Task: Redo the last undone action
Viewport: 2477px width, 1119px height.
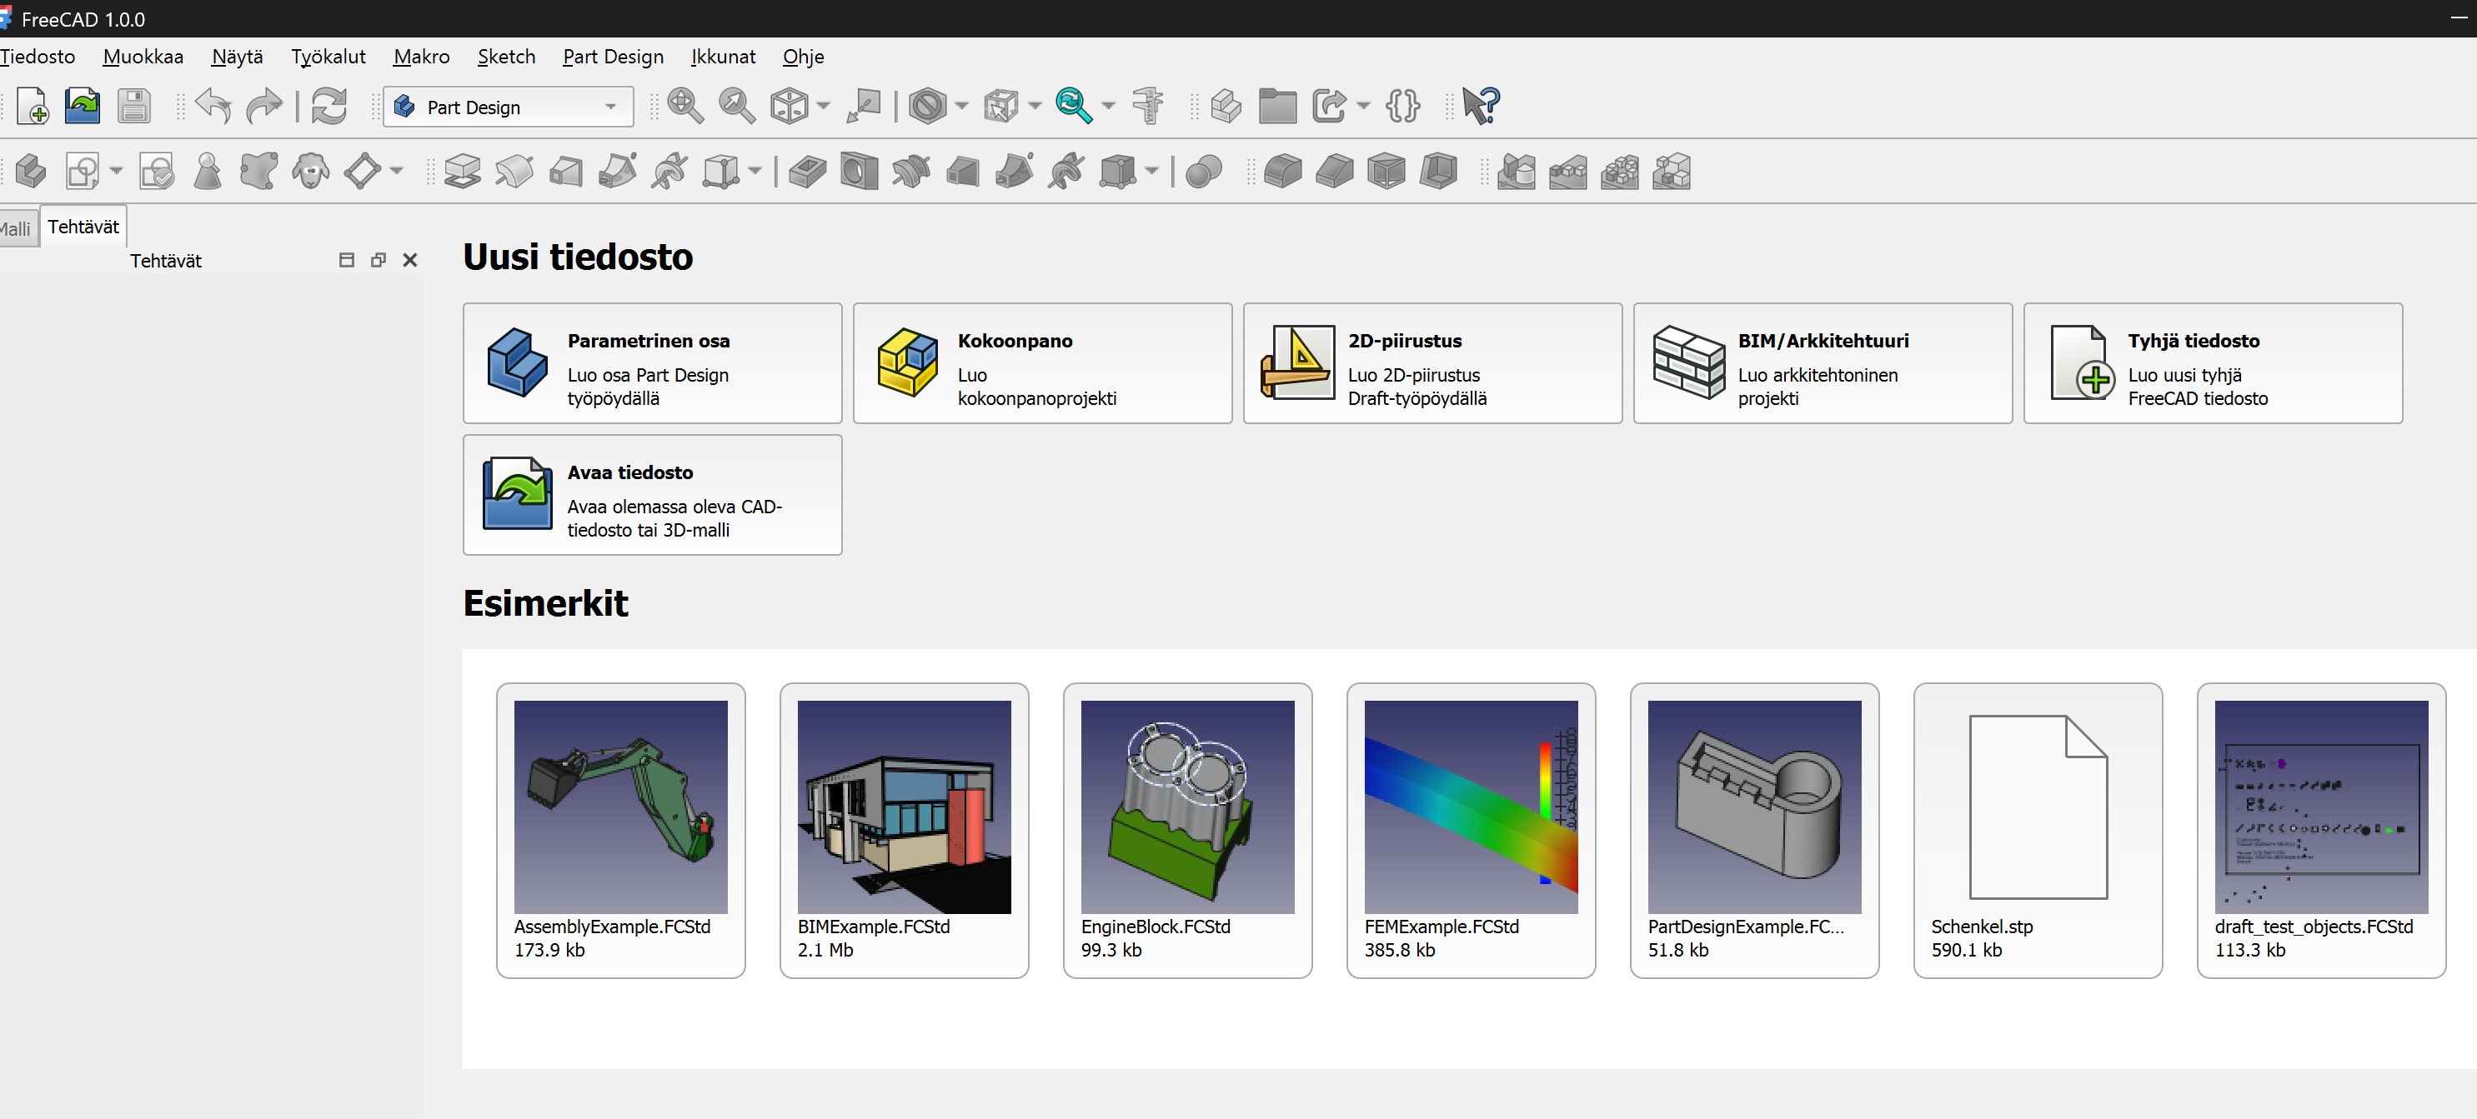Action: pos(263,106)
